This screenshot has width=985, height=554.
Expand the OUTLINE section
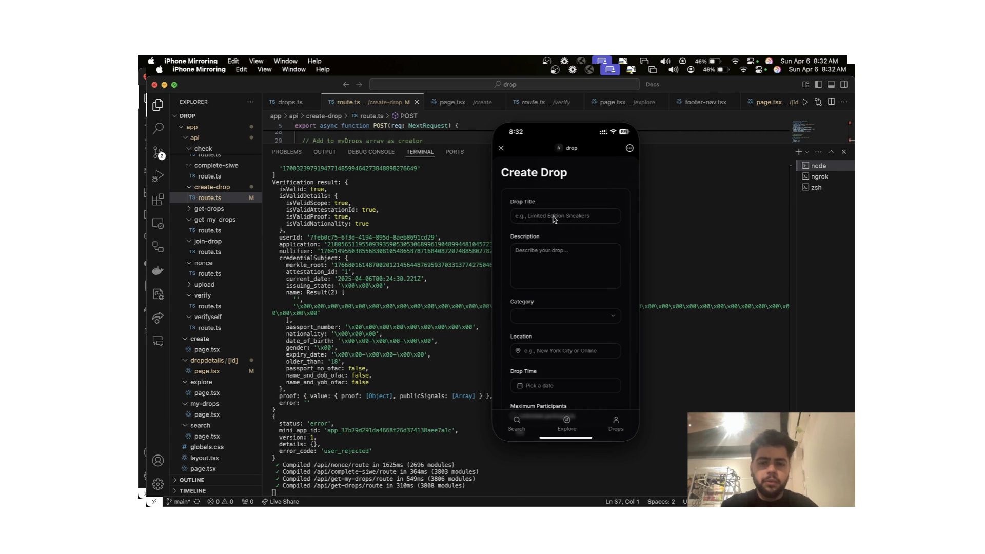tap(192, 480)
